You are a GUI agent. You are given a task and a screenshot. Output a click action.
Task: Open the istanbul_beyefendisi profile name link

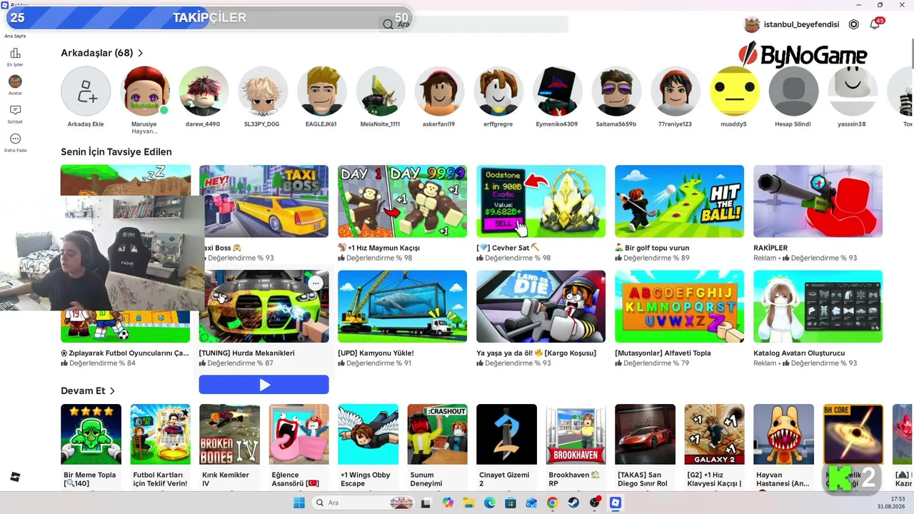801,24
